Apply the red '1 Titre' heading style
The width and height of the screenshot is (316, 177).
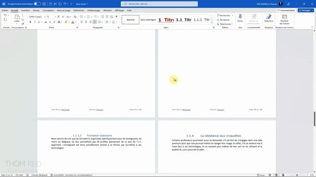(166, 20)
